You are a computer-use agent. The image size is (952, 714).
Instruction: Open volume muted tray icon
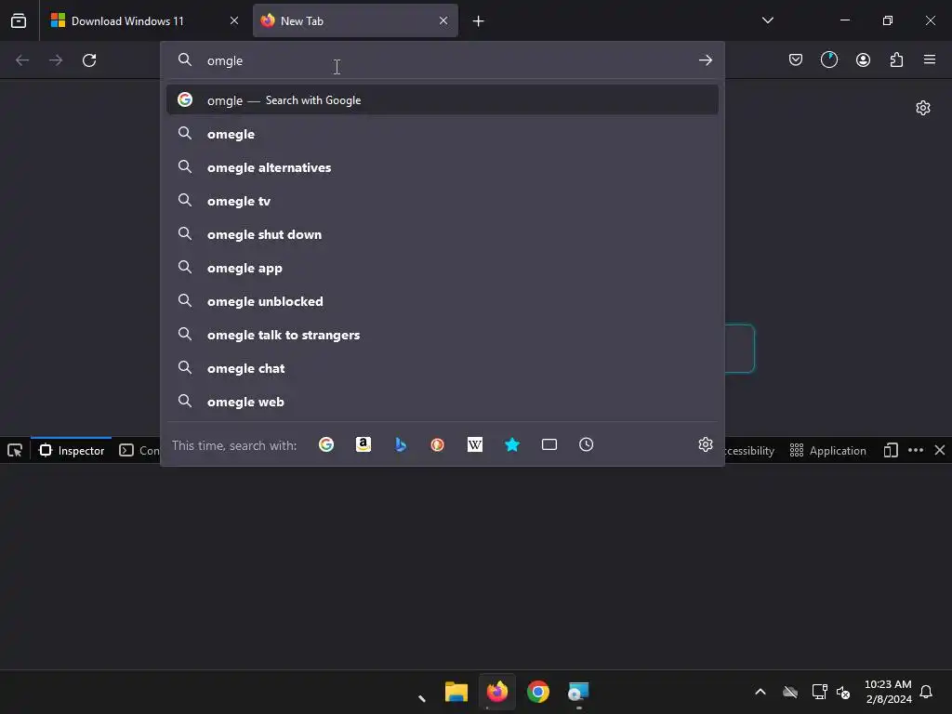843,692
